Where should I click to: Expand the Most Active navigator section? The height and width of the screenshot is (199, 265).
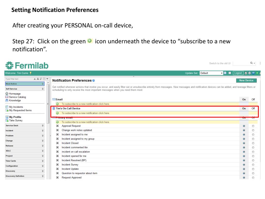(25, 84)
